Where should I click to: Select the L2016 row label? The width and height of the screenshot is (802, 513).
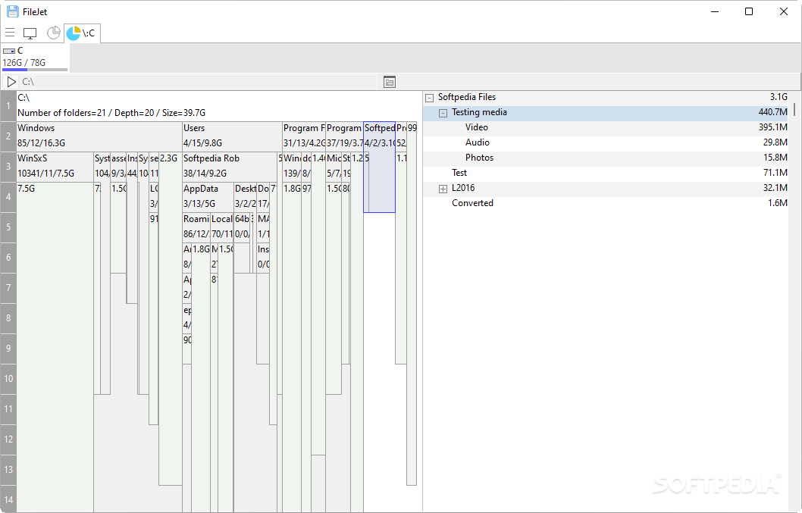[x=463, y=188]
